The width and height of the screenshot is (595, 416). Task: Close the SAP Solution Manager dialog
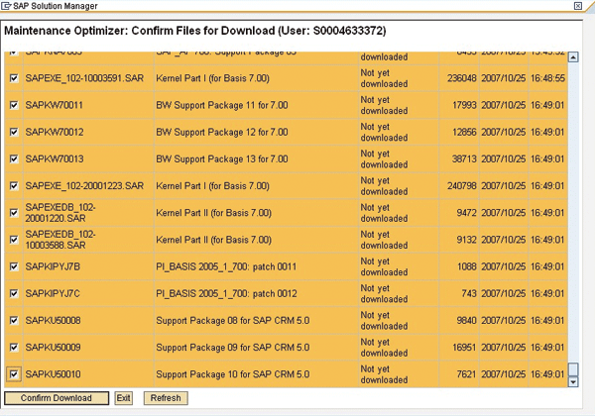577,6
